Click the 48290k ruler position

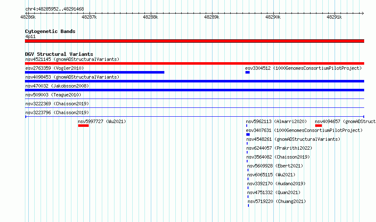tap(273, 17)
